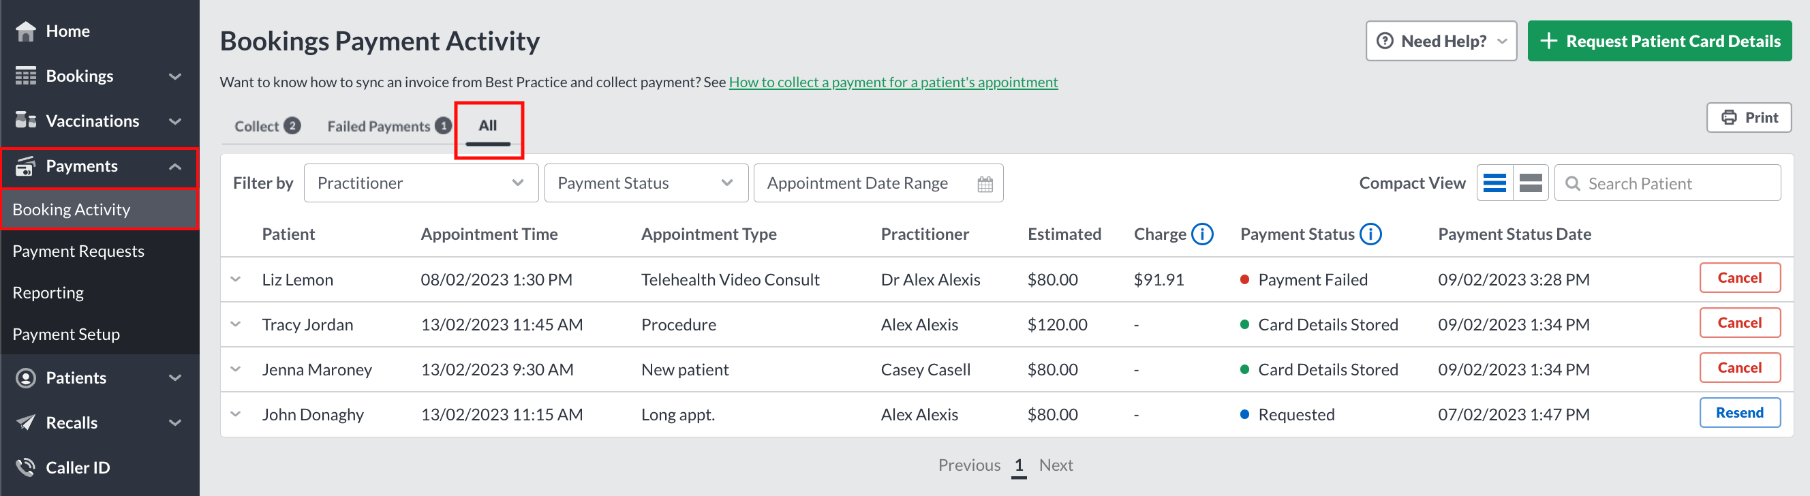Switch to compact list view
The image size is (1810, 496).
click(x=1494, y=183)
